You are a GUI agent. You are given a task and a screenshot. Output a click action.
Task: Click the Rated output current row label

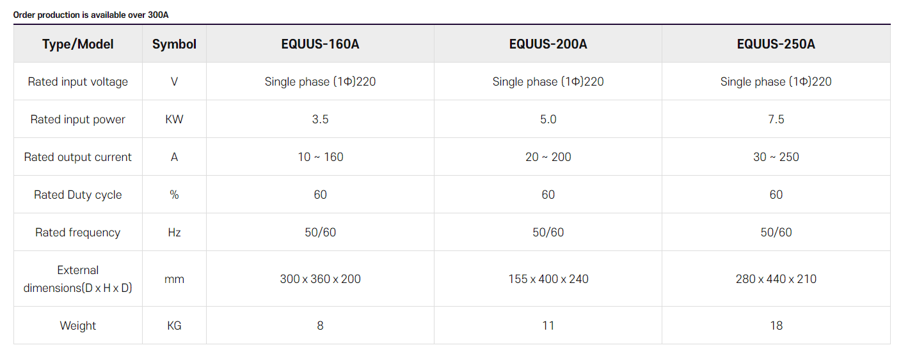tap(78, 157)
